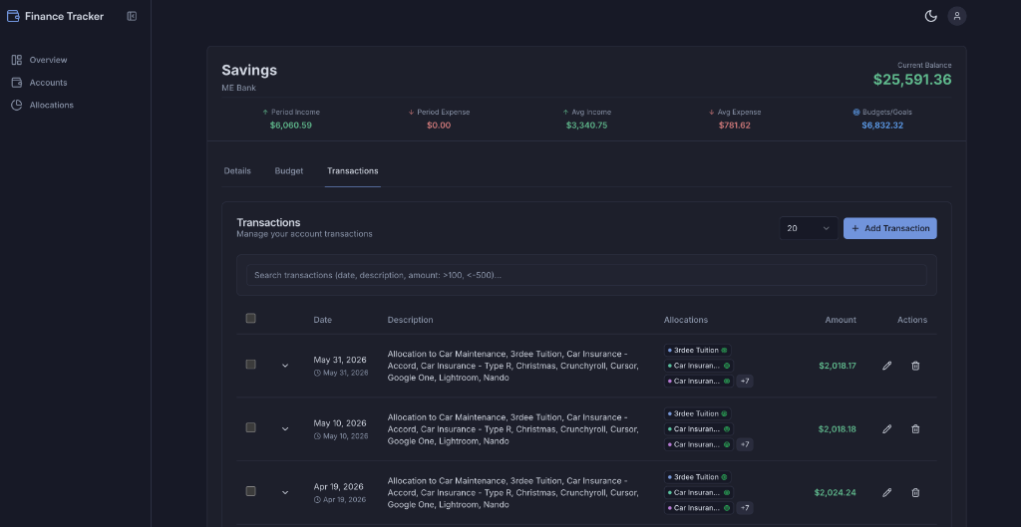Check the Apr 19, 2026 row checkbox
This screenshot has height=527, width=1021.
250,491
